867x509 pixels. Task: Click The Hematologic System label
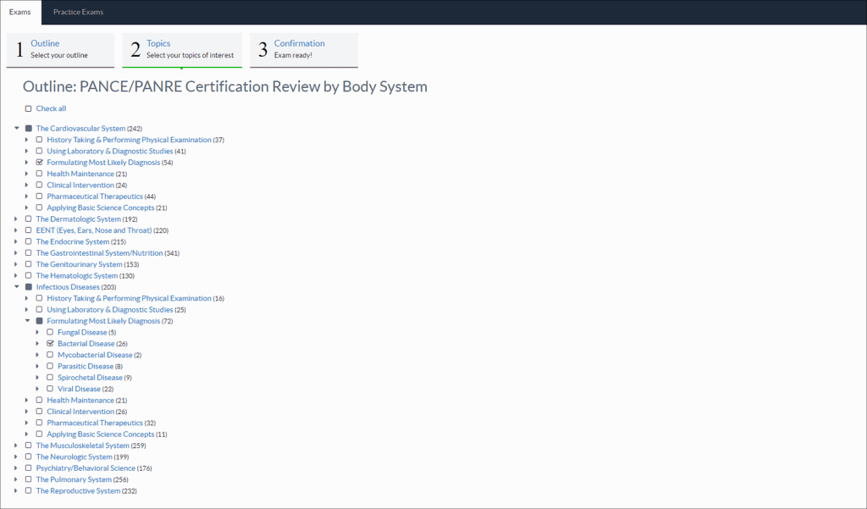coord(77,275)
